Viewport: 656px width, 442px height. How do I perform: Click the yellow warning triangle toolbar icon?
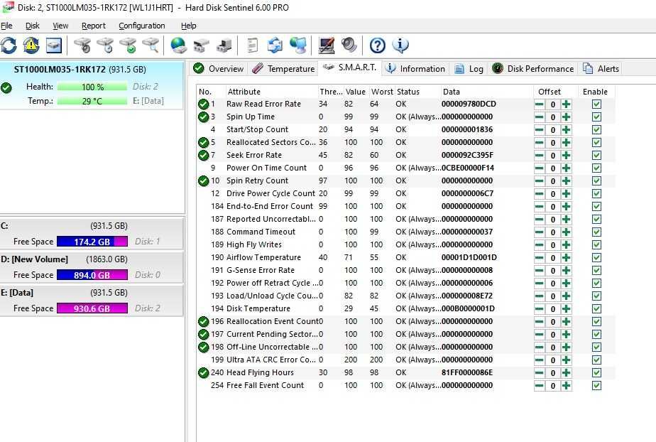(x=31, y=45)
